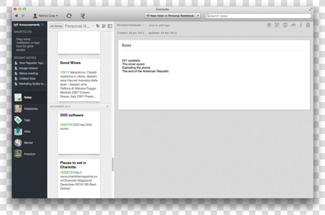Click the note list view layout icon
Image resolution: width=325 pixels, height=215 pixels.
pyautogui.click(x=110, y=26)
